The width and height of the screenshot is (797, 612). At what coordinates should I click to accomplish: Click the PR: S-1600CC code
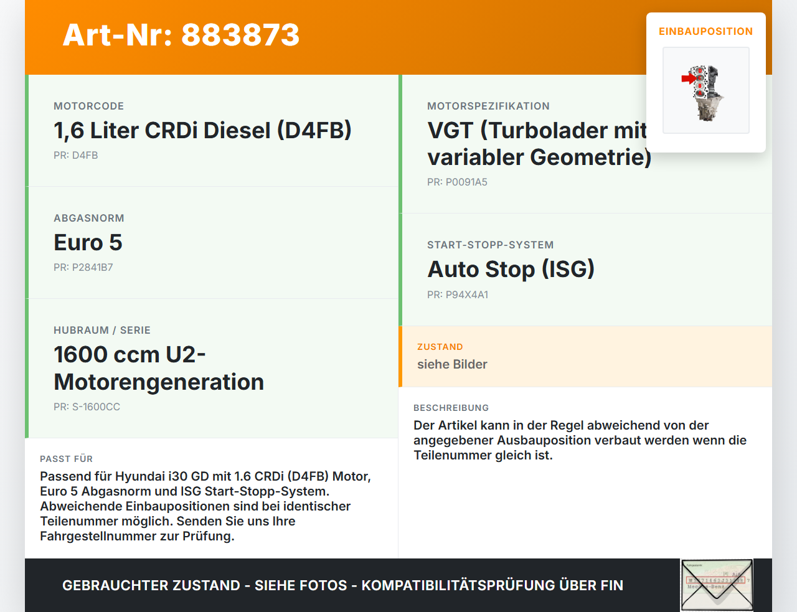coord(87,407)
